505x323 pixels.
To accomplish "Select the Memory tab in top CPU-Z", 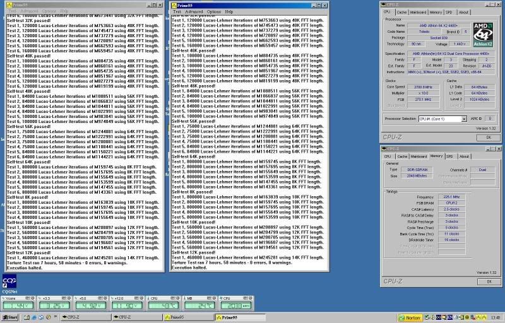I will (436, 12).
